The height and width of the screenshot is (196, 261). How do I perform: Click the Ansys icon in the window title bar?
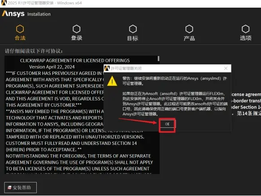[4, 3]
